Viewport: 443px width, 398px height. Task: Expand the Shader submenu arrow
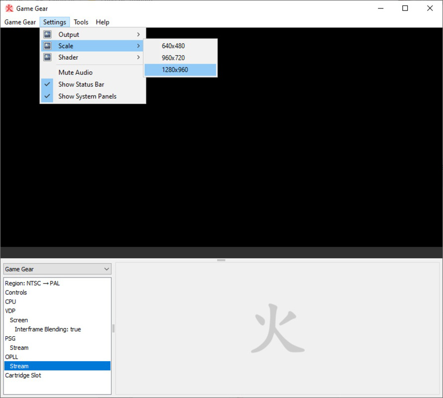pos(138,57)
